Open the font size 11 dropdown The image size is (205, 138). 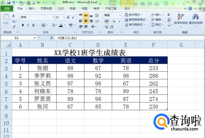coord(64,17)
